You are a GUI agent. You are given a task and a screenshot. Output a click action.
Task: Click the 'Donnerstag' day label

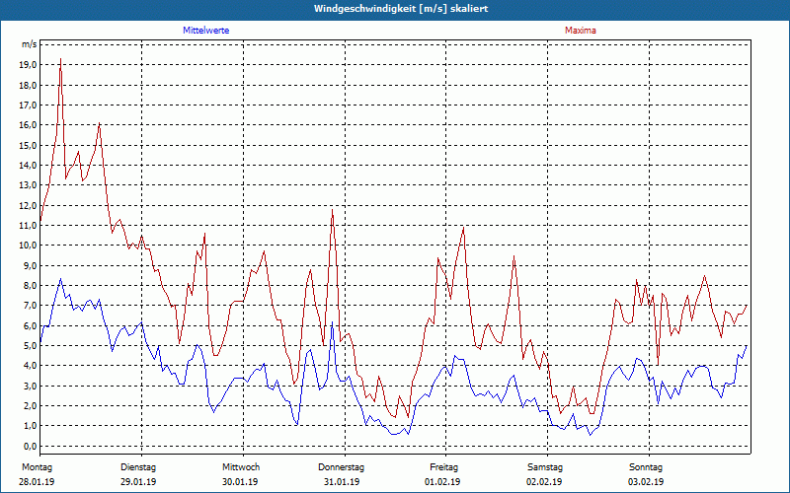(341, 467)
